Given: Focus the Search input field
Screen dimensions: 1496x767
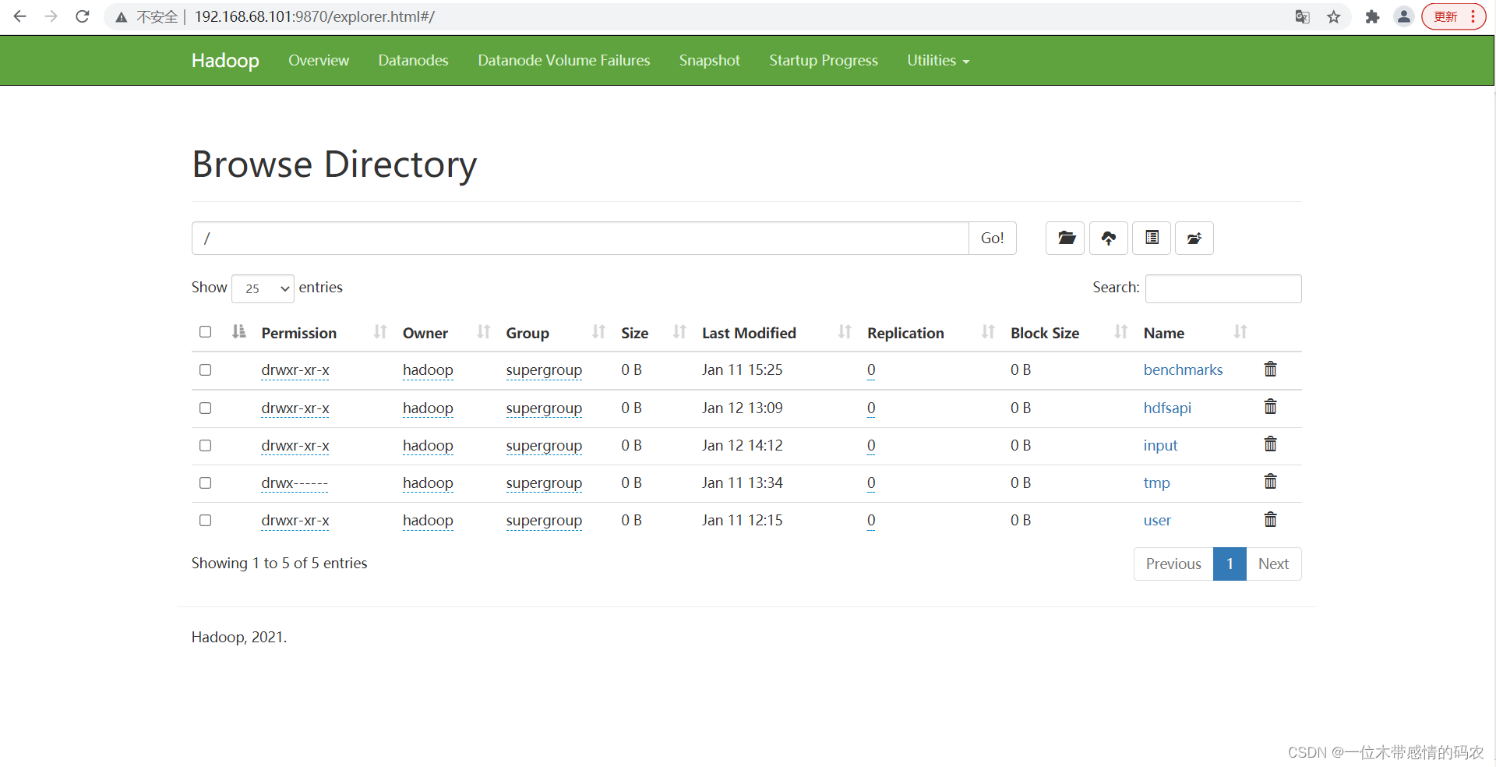Looking at the screenshot, I should tap(1223, 288).
